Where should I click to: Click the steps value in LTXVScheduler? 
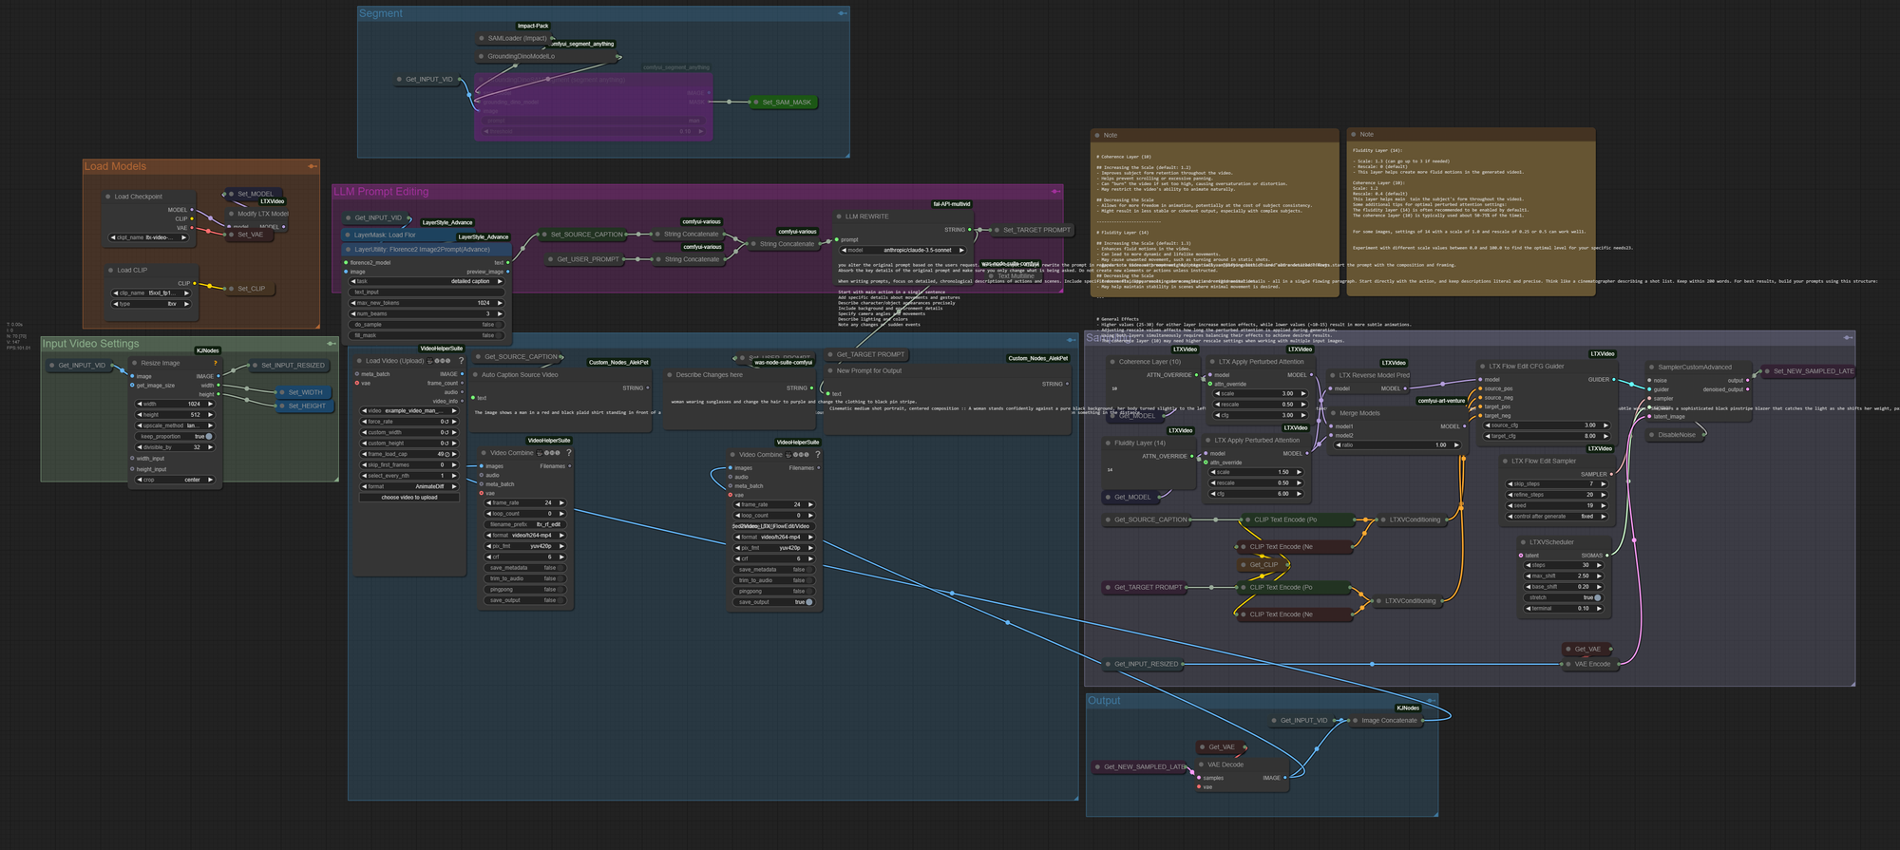[x=1564, y=565]
